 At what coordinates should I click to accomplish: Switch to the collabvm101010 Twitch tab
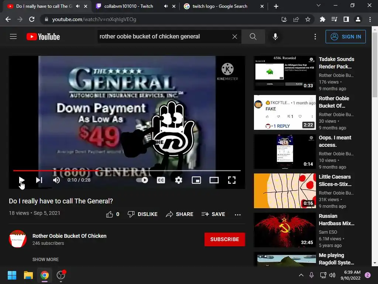click(x=128, y=6)
